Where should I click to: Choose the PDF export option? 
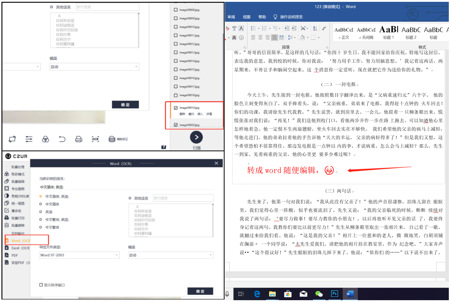[11, 255]
